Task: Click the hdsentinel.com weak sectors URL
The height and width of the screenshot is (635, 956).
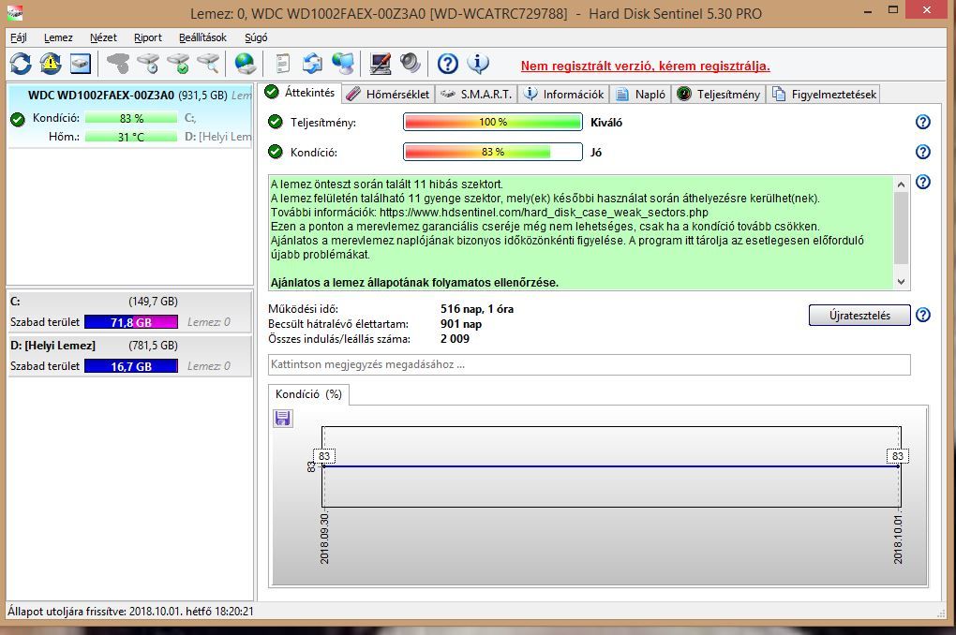Action: (544, 213)
